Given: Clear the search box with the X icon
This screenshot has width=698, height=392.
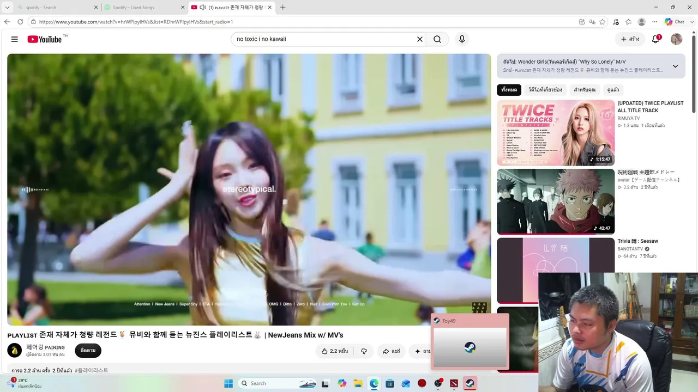Looking at the screenshot, I should [x=420, y=39].
